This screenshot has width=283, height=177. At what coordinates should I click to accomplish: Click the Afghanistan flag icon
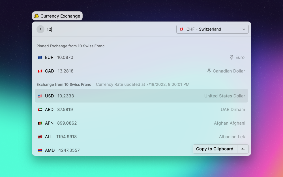(40, 123)
